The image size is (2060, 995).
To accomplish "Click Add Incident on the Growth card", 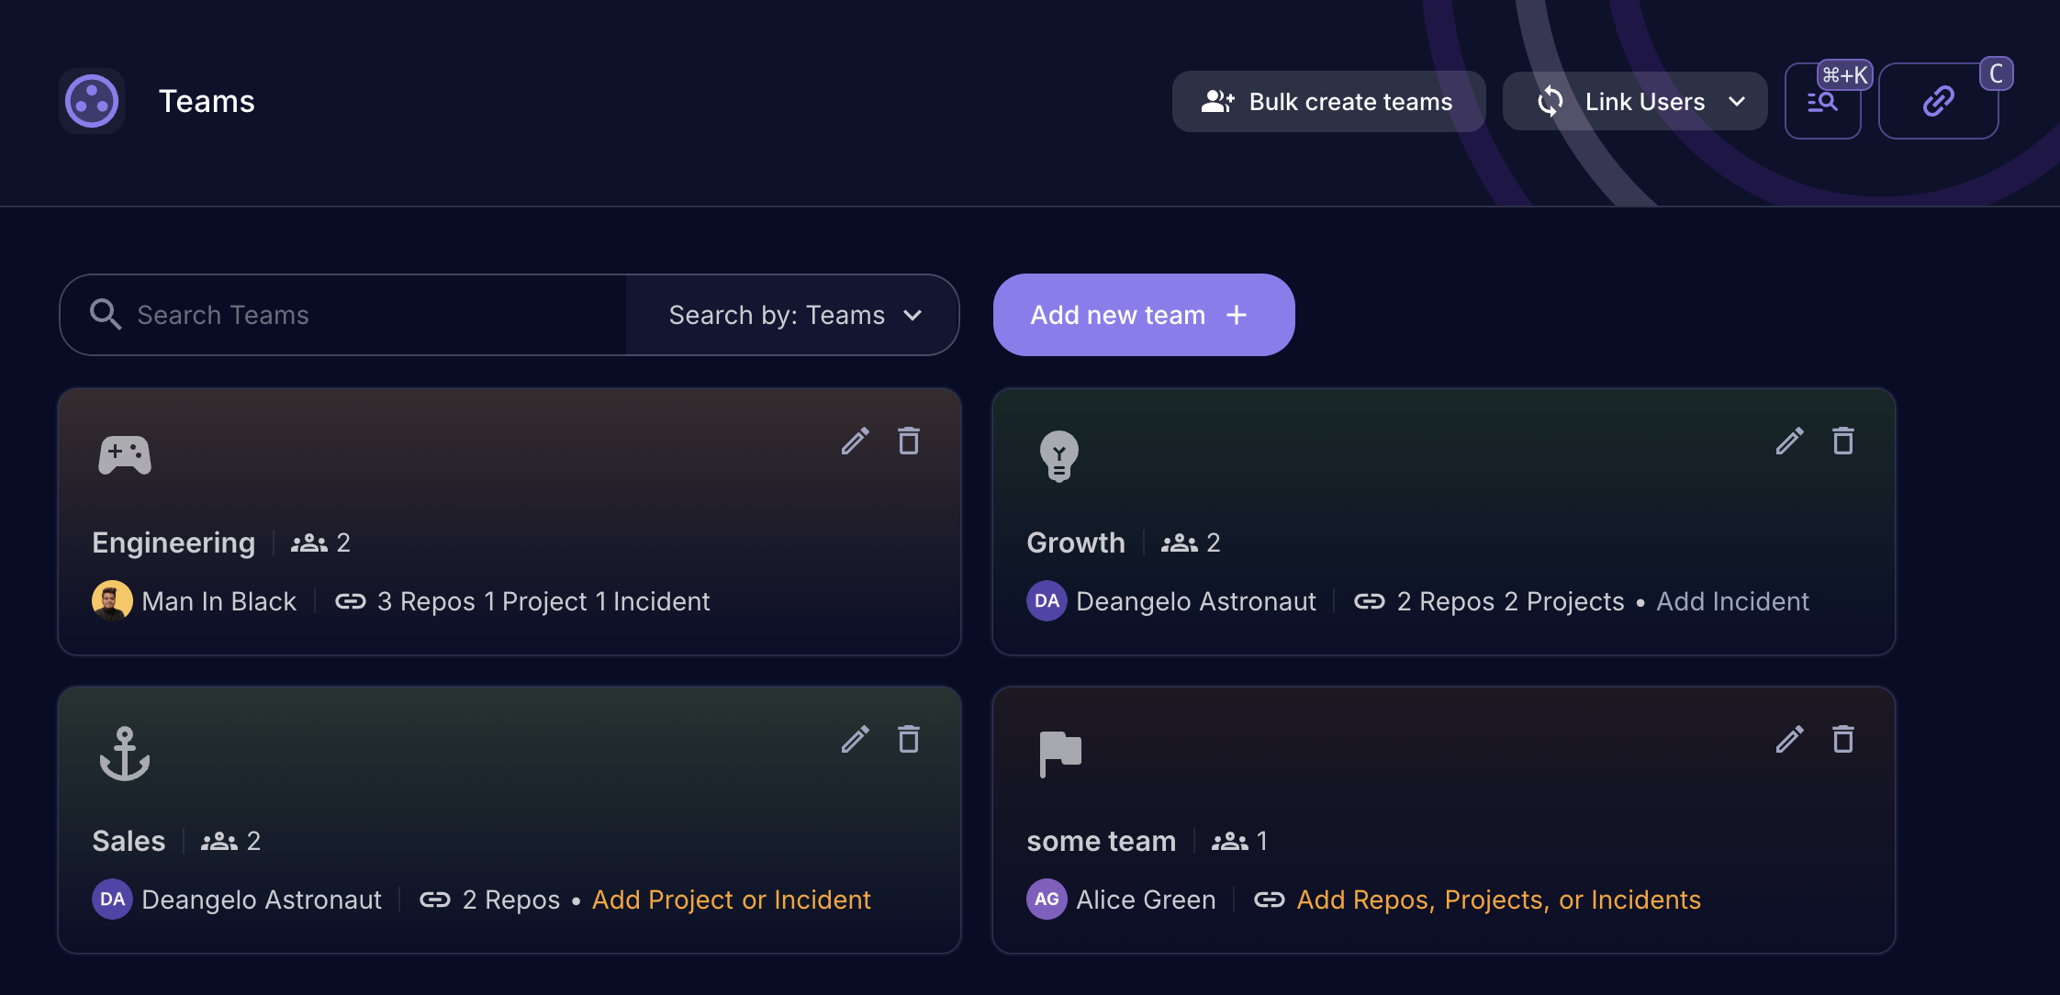I will 1731,601.
